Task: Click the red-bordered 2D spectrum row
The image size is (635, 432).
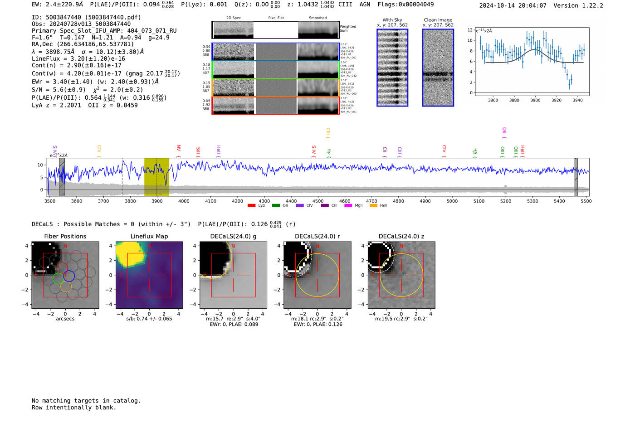Action: point(276,105)
